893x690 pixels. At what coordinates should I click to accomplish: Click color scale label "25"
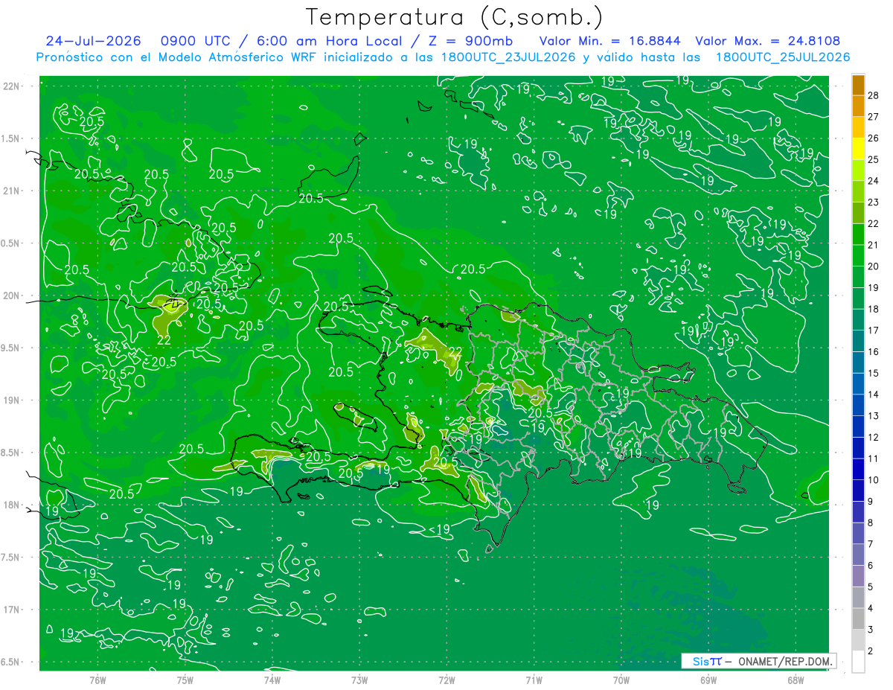point(874,159)
